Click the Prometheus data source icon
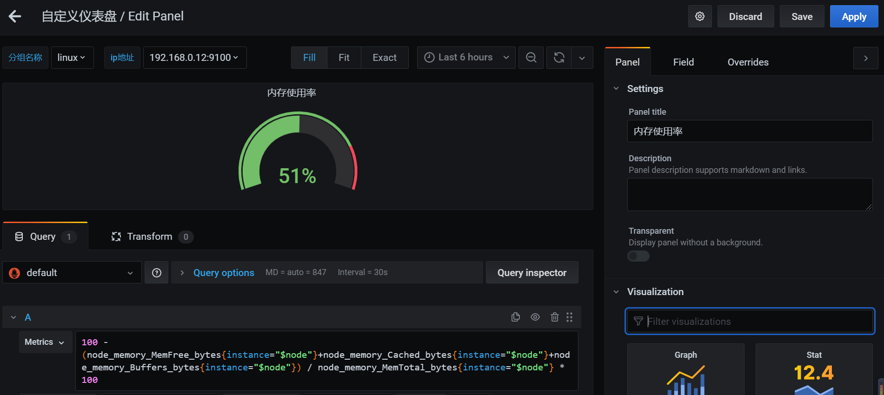Screen dimensions: 884x395 coord(14,273)
